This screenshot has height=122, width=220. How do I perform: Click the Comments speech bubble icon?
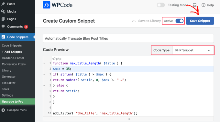(3, 26)
